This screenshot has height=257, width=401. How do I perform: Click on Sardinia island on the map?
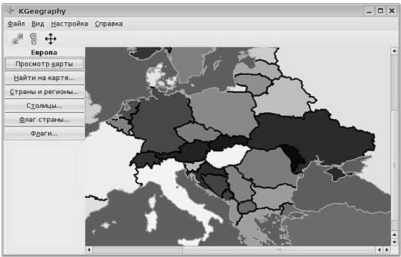151,221
